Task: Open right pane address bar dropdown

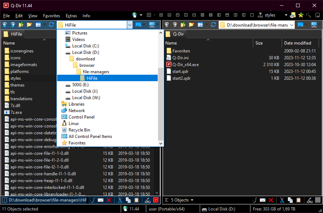Action: [x=291, y=25]
